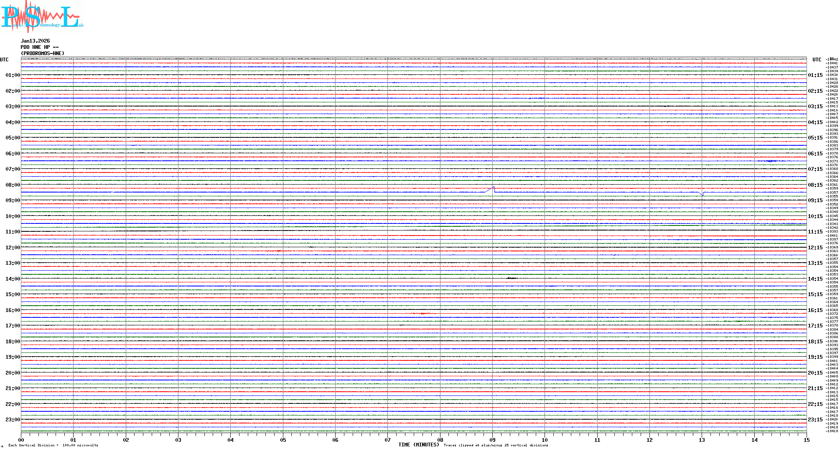Click the PSL Seismology Lab logo
The image size is (840, 451).
(x=42, y=17)
